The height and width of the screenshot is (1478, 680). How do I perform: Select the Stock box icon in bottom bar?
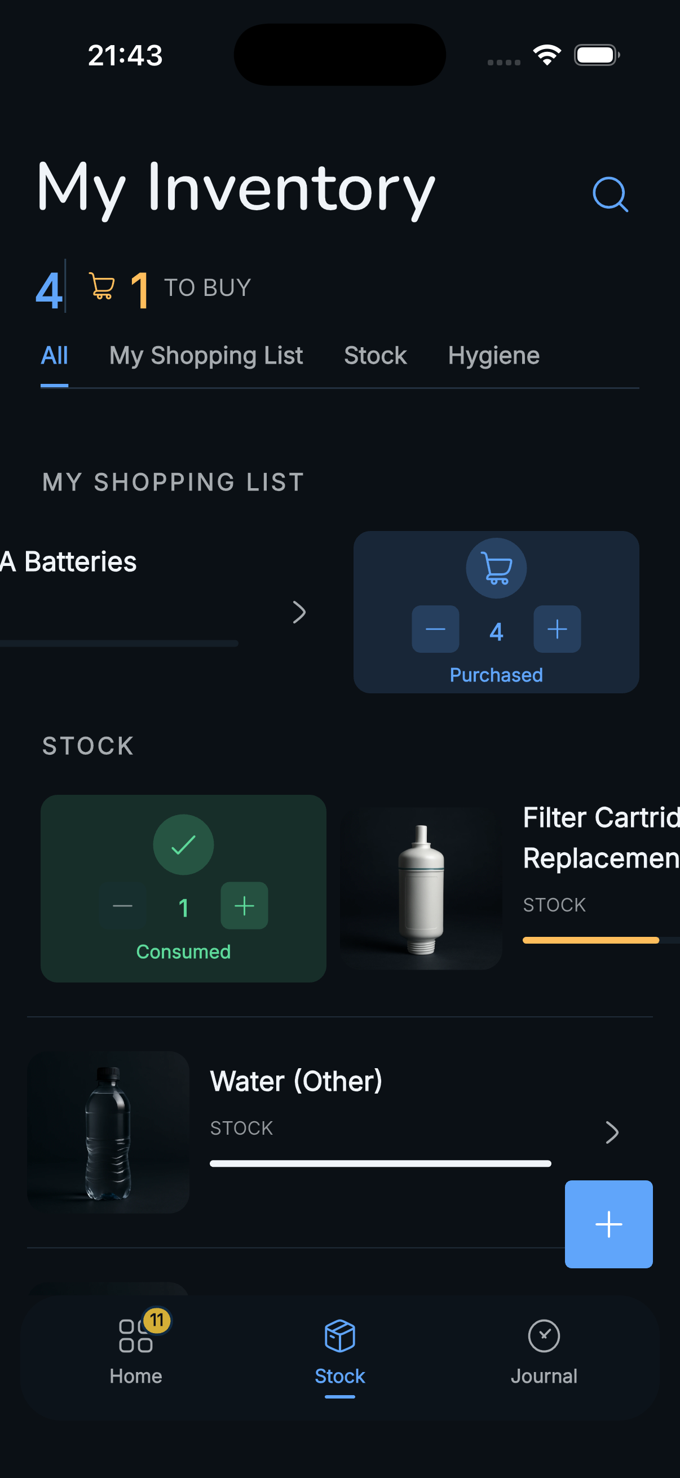coord(339,1337)
